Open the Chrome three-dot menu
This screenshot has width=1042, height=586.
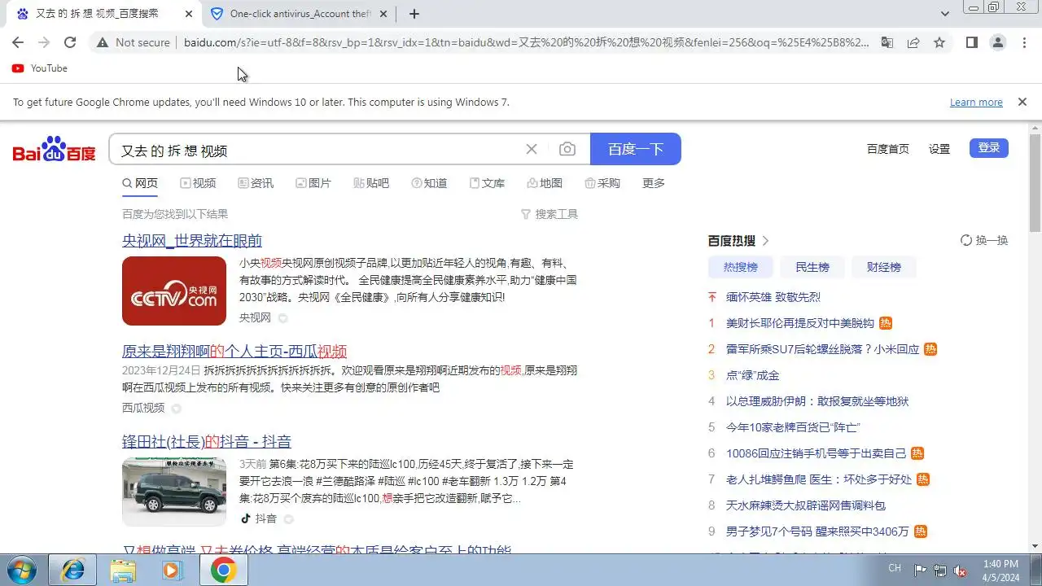pyautogui.click(x=1024, y=42)
